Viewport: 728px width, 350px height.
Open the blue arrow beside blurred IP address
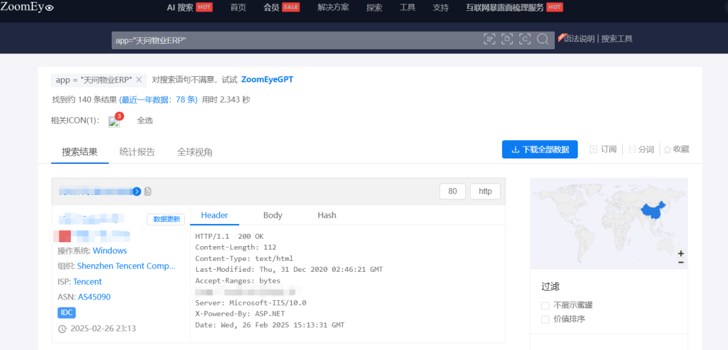tap(136, 192)
